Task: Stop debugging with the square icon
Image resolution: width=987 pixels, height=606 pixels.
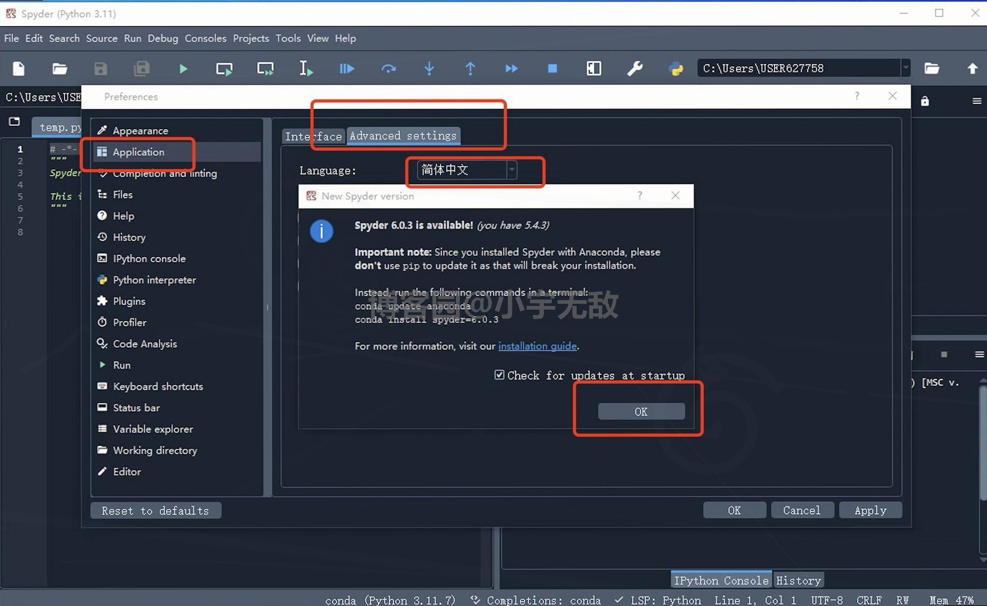Action: click(552, 68)
